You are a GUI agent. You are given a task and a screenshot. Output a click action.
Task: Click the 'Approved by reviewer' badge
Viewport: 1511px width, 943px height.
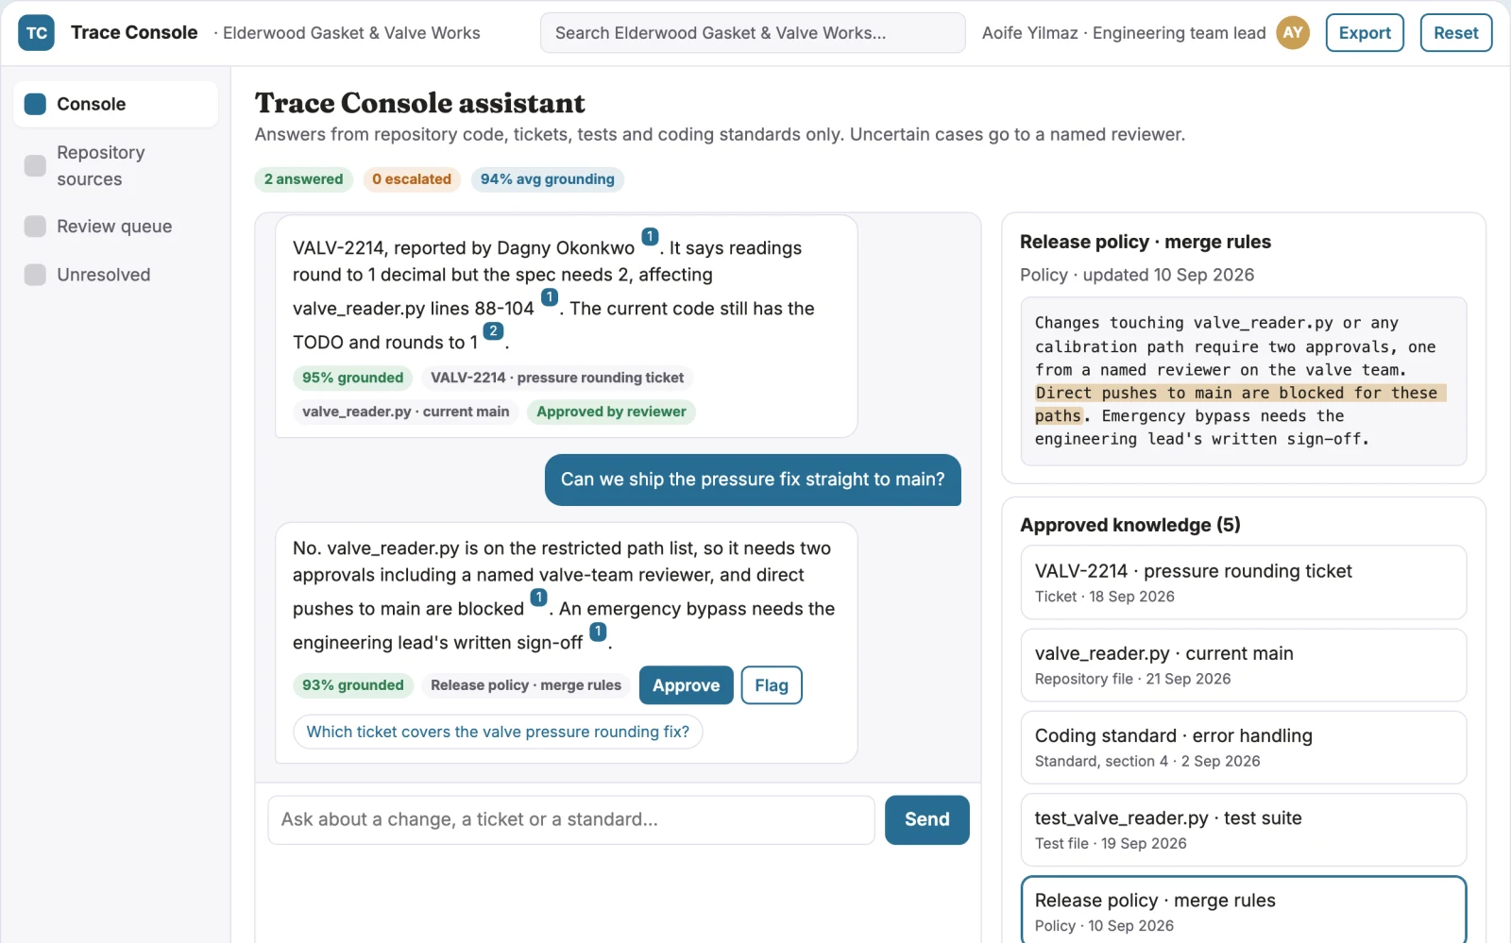tap(611, 412)
